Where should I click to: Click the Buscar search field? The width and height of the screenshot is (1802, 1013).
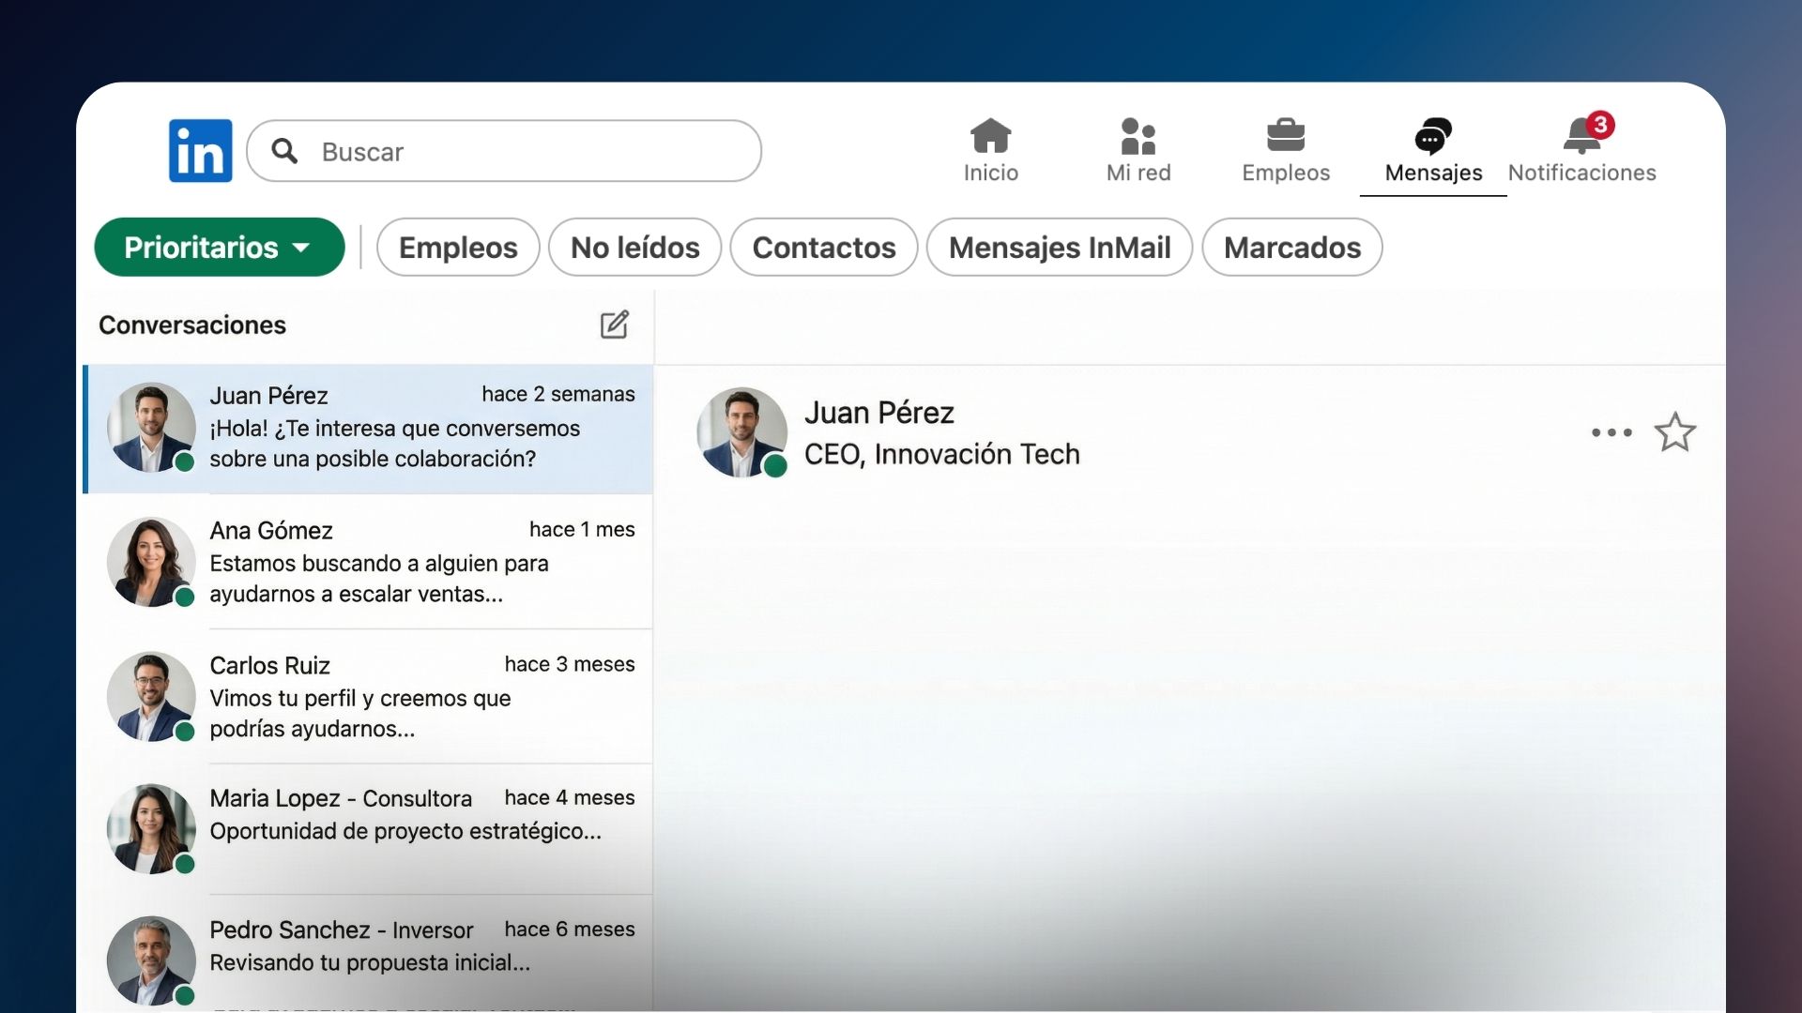coord(526,151)
